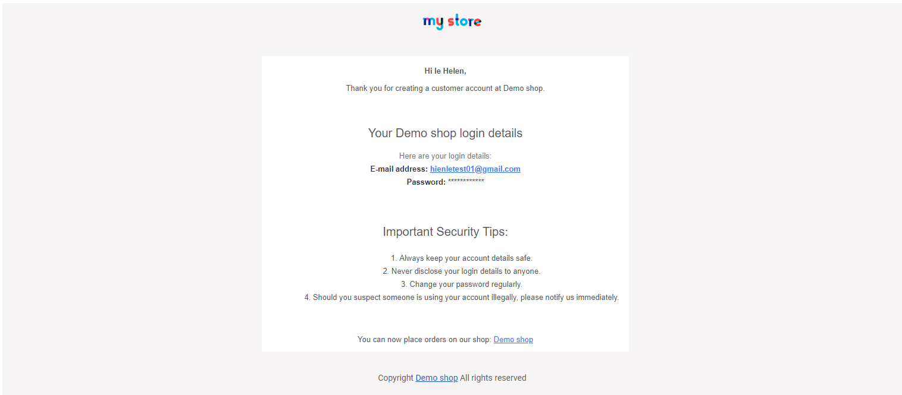Click the 'All rights reserved' footer text
Screen dimensions: 902x395
point(493,378)
